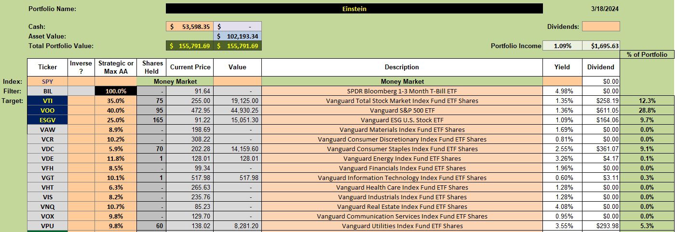The height and width of the screenshot is (232, 677).
Task: Click the VPU shares held 60
Action: click(x=151, y=226)
